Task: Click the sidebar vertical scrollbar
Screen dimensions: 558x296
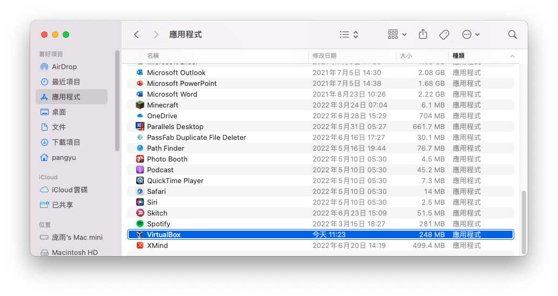Action: pos(117,100)
